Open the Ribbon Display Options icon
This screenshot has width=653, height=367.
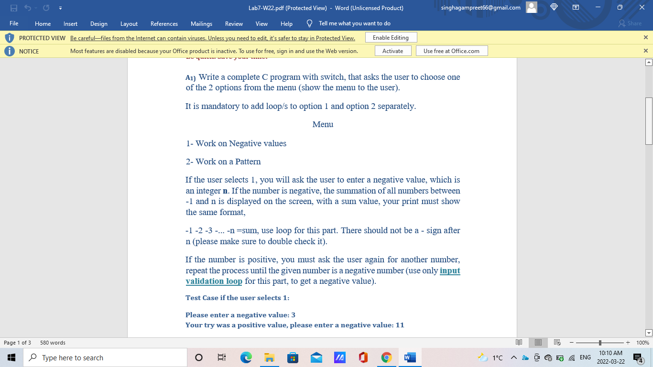click(x=576, y=8)
